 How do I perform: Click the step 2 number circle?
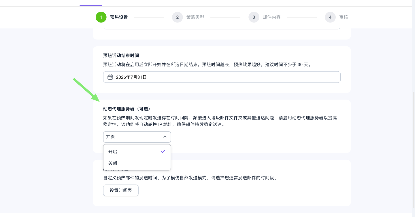click(177, 17)
